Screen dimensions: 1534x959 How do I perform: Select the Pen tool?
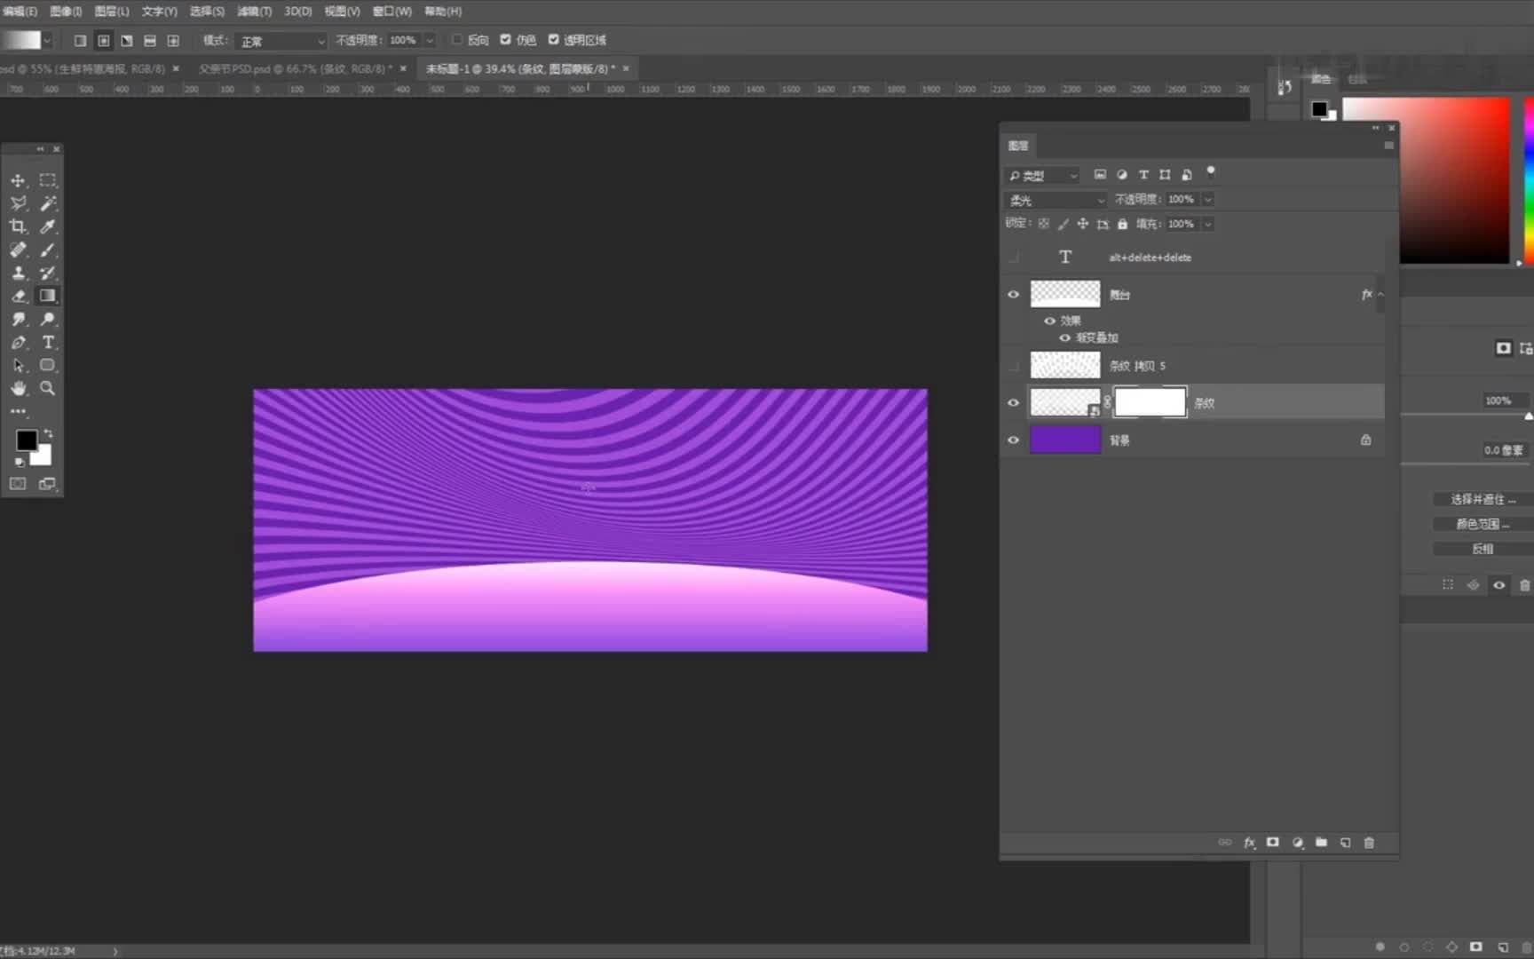[x=18, y=342]
